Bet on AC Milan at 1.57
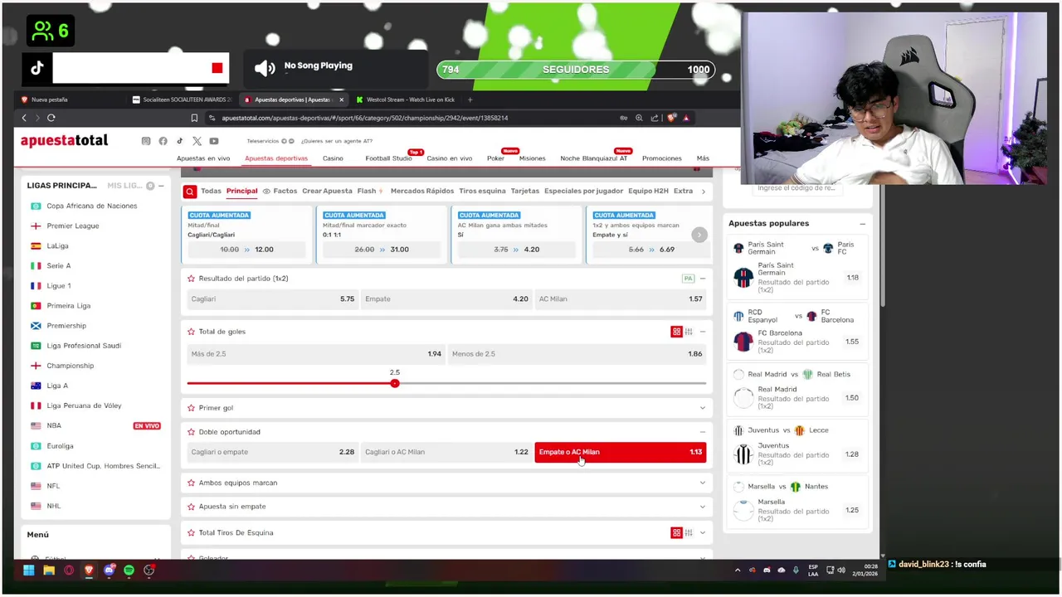This screenshot has width=1062, height=597. [x=621, y=299]
